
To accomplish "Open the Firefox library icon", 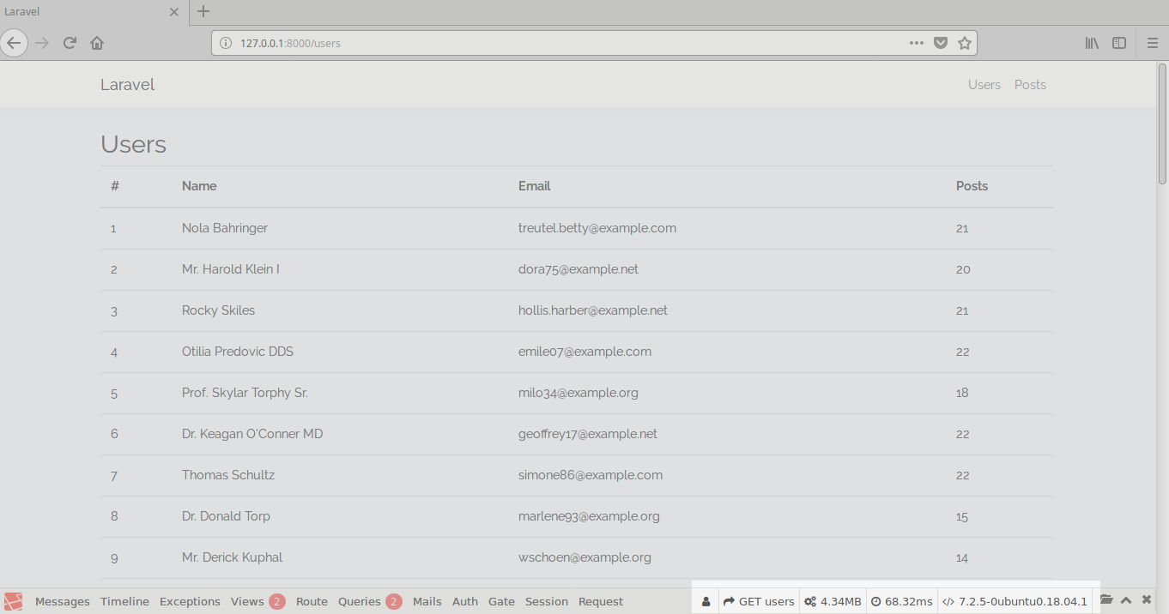I will coord(1092,43).
